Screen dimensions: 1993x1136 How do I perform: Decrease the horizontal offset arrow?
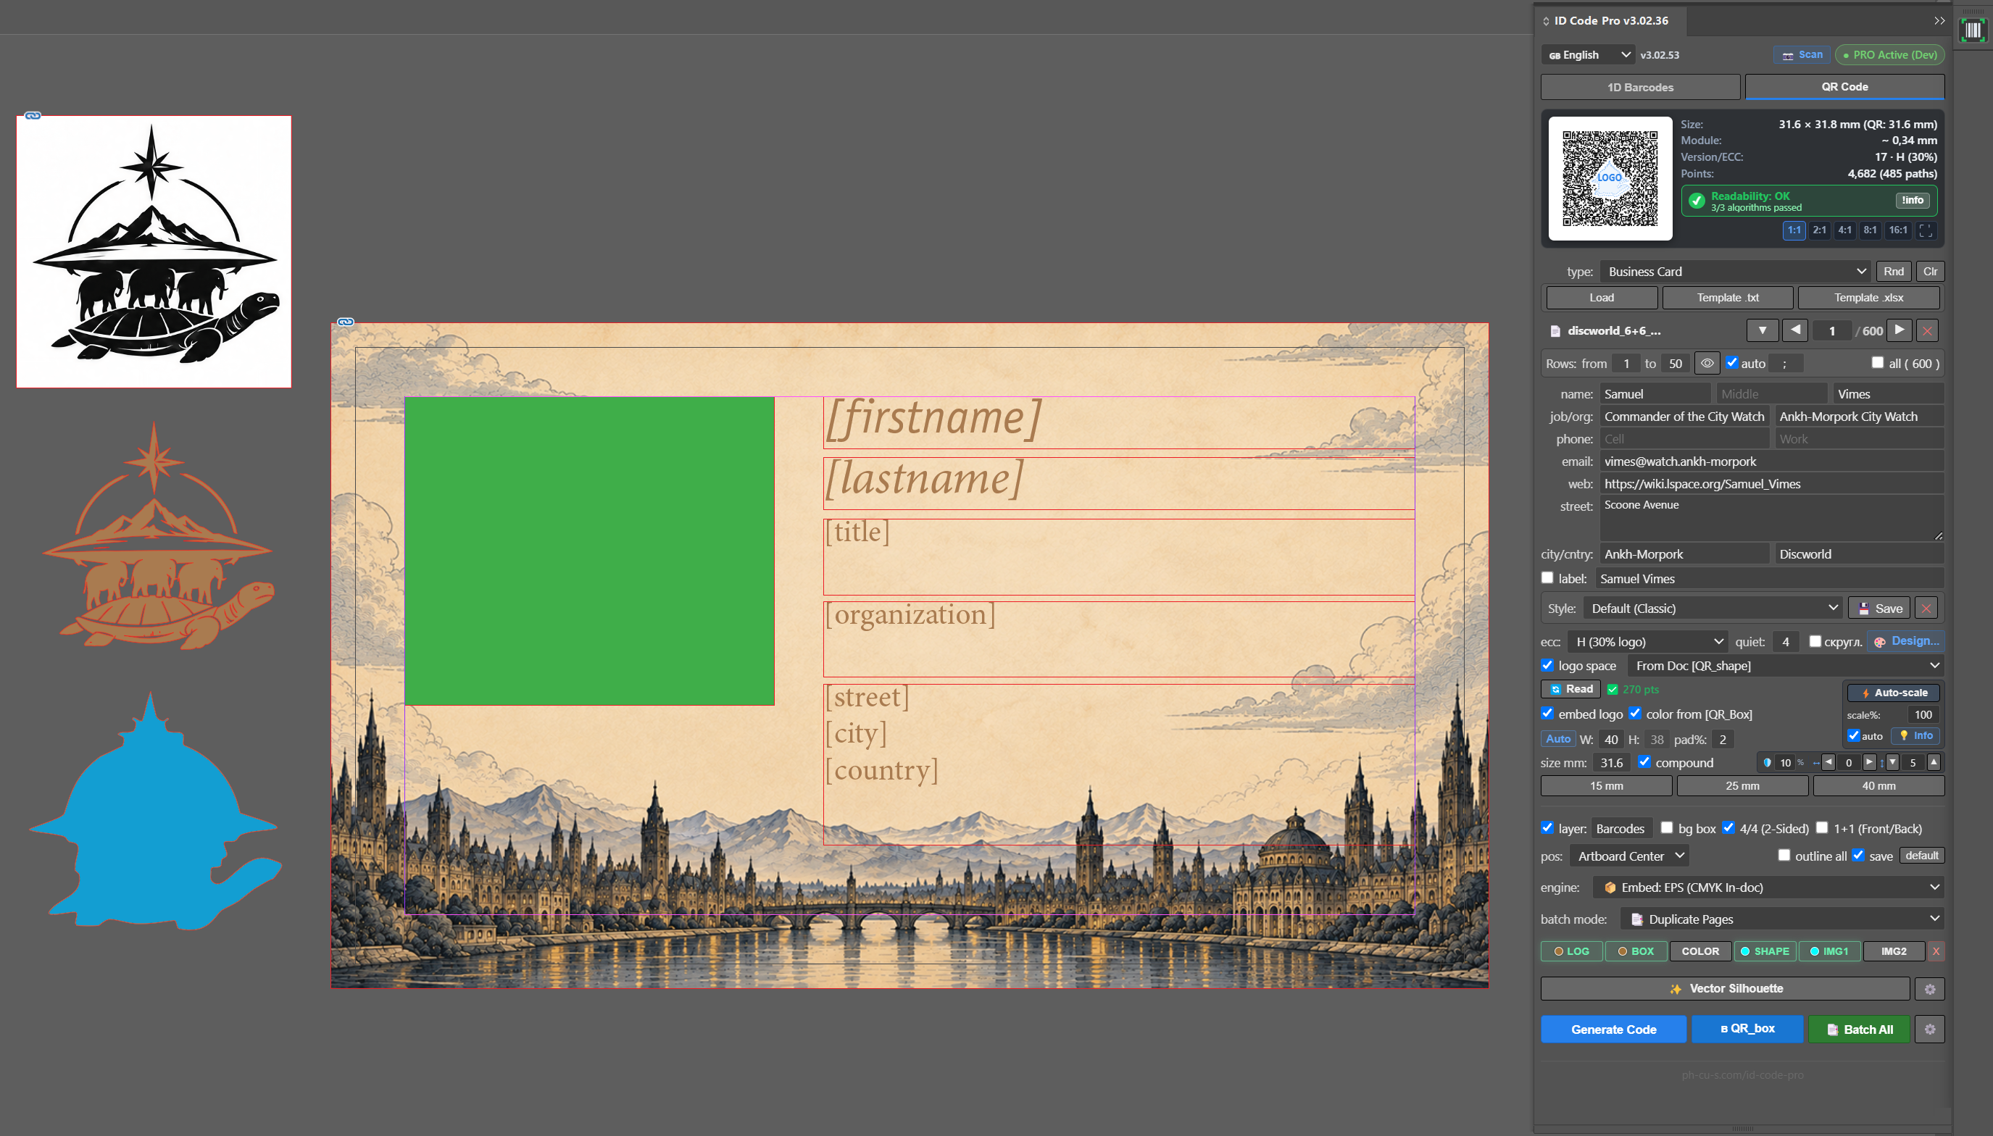(1828, 762)
